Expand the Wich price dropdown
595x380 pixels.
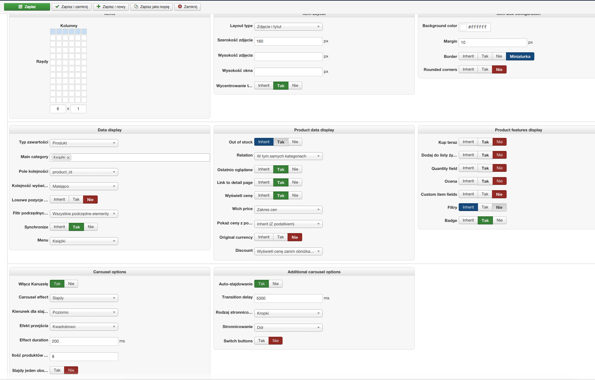click(x=288, y=210)
